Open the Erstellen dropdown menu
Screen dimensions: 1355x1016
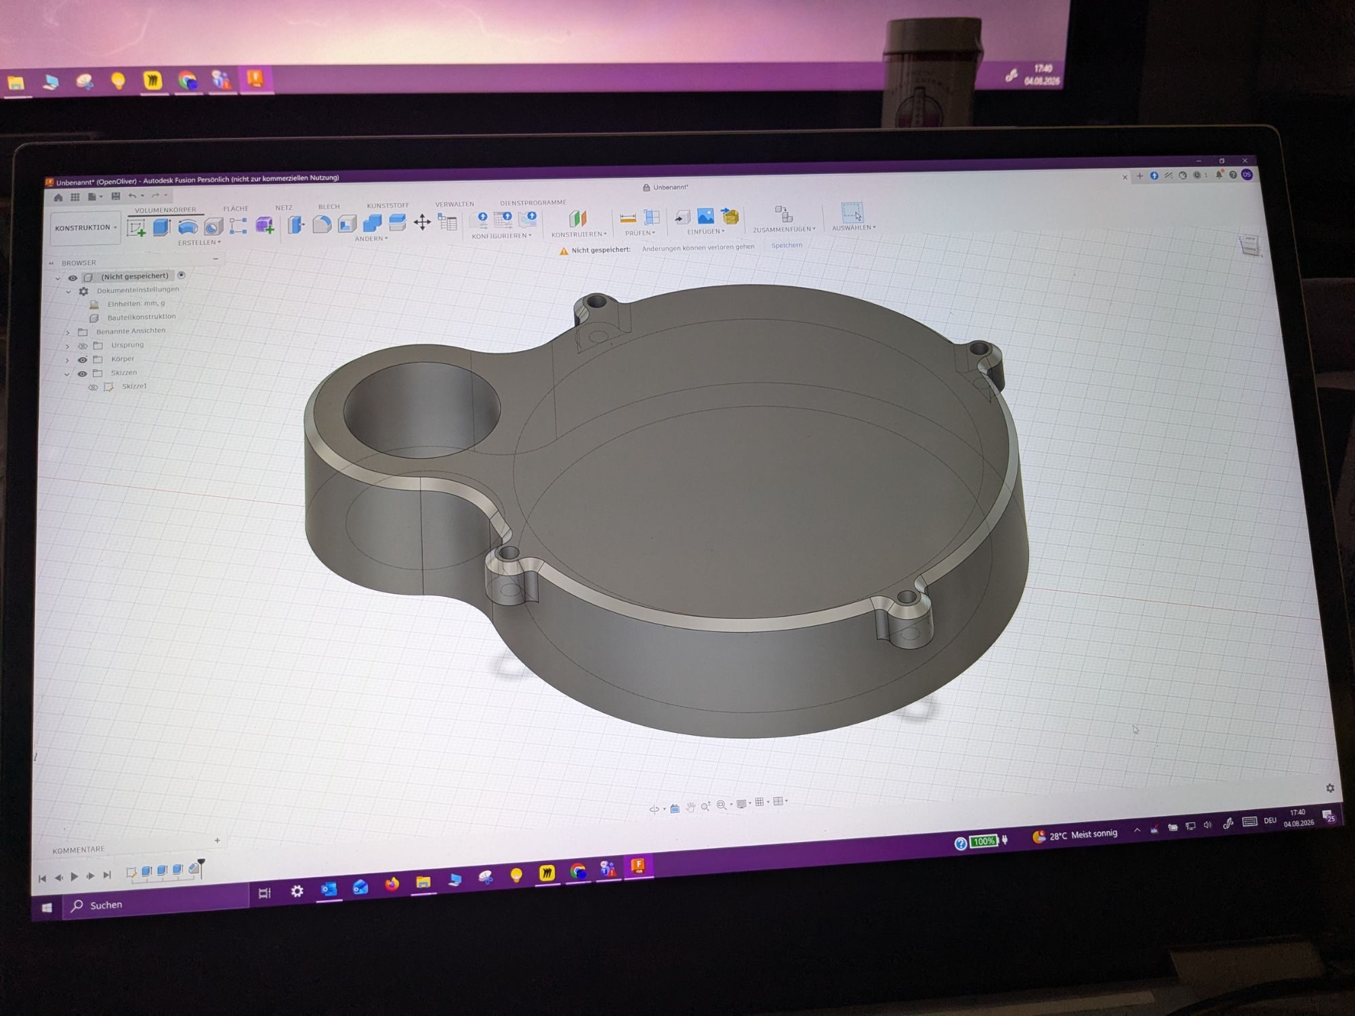tap(199, 242)
